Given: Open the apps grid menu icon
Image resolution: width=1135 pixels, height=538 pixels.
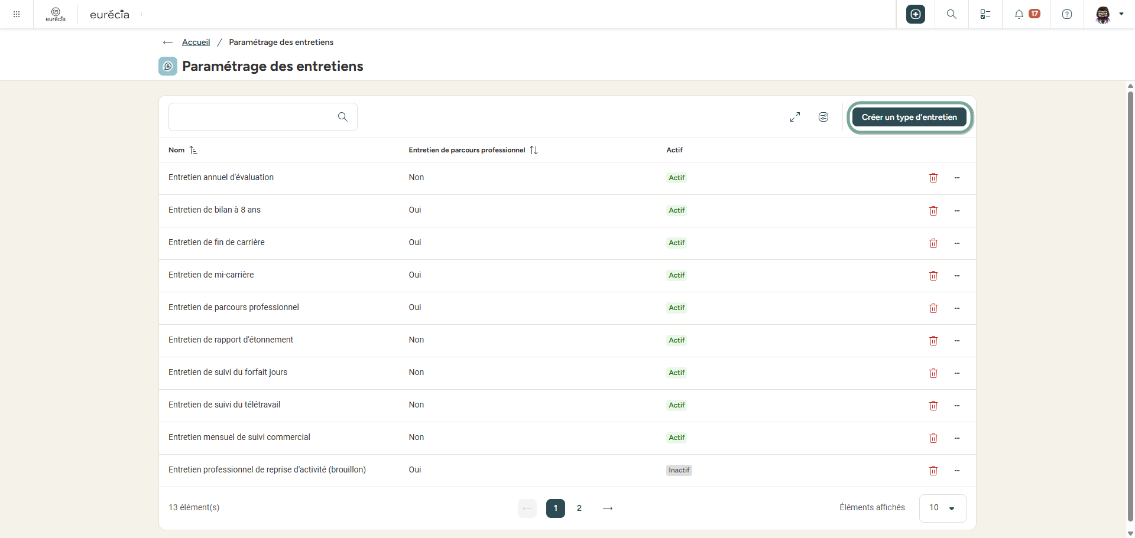Looking at the screenshot, I should (x=17, y=14).
